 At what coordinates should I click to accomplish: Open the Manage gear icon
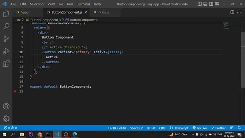6,118
